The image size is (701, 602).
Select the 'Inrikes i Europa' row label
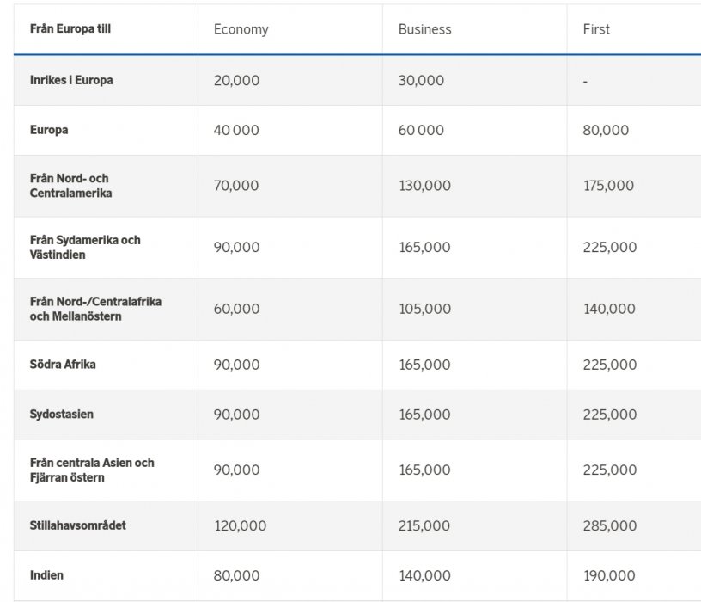click(71, 80)
